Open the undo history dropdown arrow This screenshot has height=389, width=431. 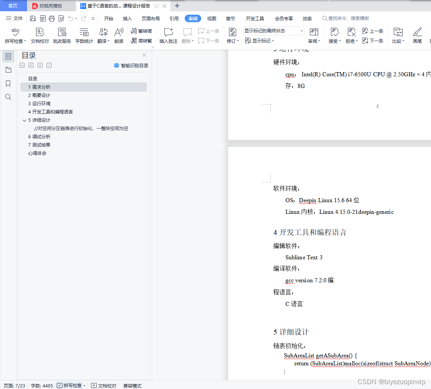pyautogui.click(x=76, y=18)
